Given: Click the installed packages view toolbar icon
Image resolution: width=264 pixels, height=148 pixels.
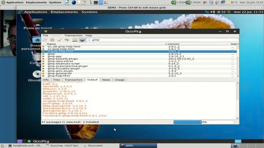Looking at the screenshot, I should (75, 40).
